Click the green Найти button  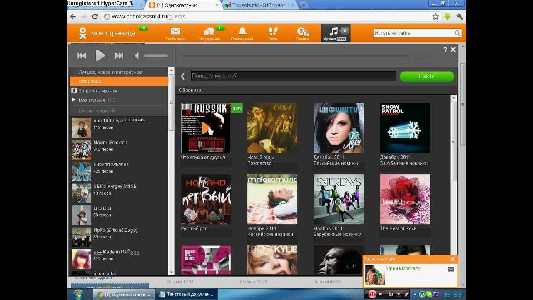tap(427, 76)
